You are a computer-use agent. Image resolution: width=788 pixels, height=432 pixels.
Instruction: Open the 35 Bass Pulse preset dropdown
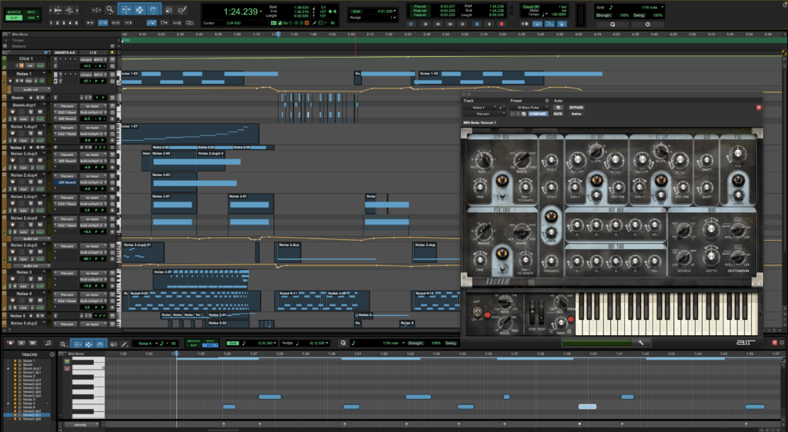pos(529,107)
